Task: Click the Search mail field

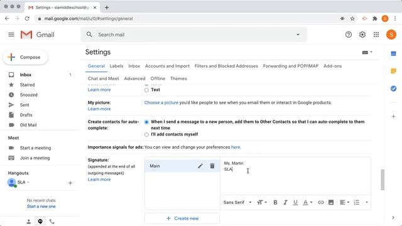Action: (x=193, y=35)
